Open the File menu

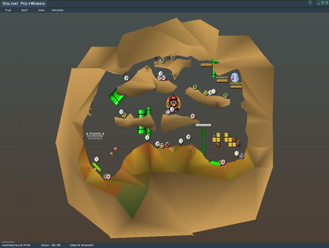[8, 11]
